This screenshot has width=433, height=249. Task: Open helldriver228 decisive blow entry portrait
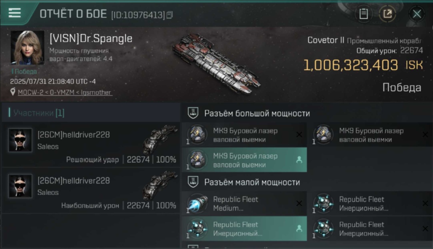[x=20, y=140]
